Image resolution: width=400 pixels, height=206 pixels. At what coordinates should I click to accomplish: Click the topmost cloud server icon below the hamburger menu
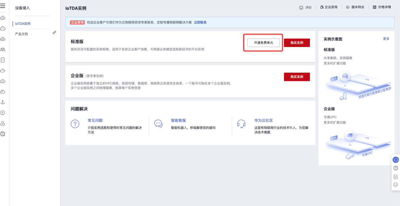[x=3, y=18]
